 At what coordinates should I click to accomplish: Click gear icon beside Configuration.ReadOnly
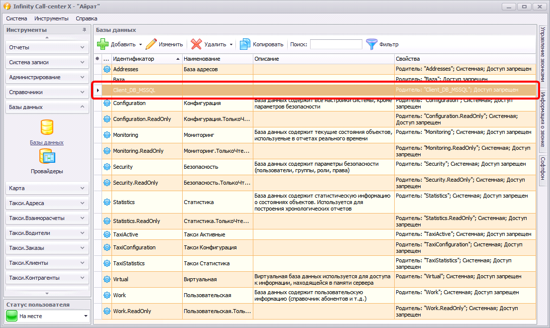point(107,119)
